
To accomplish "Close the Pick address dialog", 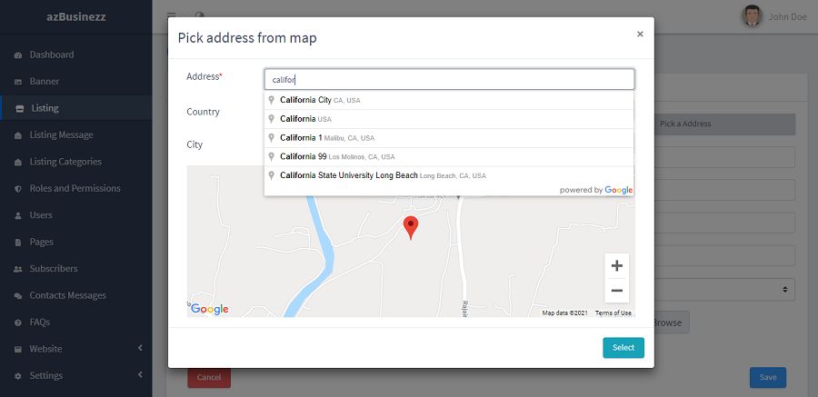I will coord(640,35).
